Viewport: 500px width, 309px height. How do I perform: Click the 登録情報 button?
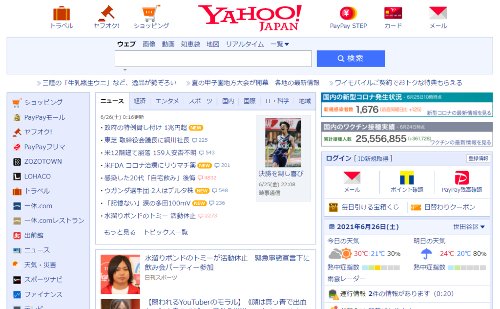click(478, 158)
